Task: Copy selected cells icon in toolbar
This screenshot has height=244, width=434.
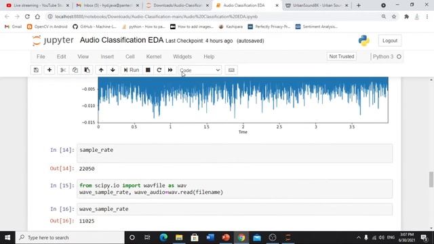Action: 75,70
